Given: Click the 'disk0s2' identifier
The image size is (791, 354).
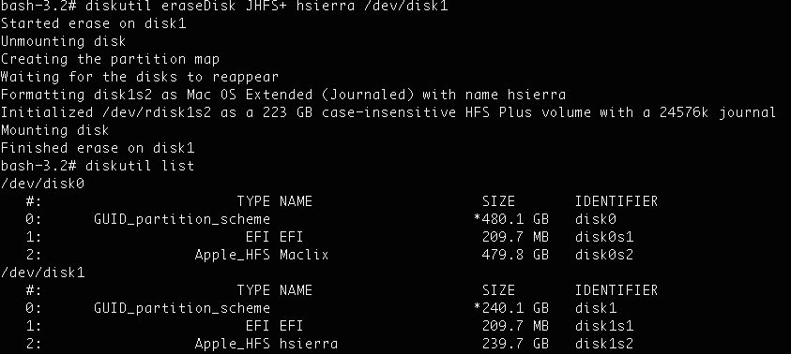Looking at the screenshot, I should coord(604,255).
